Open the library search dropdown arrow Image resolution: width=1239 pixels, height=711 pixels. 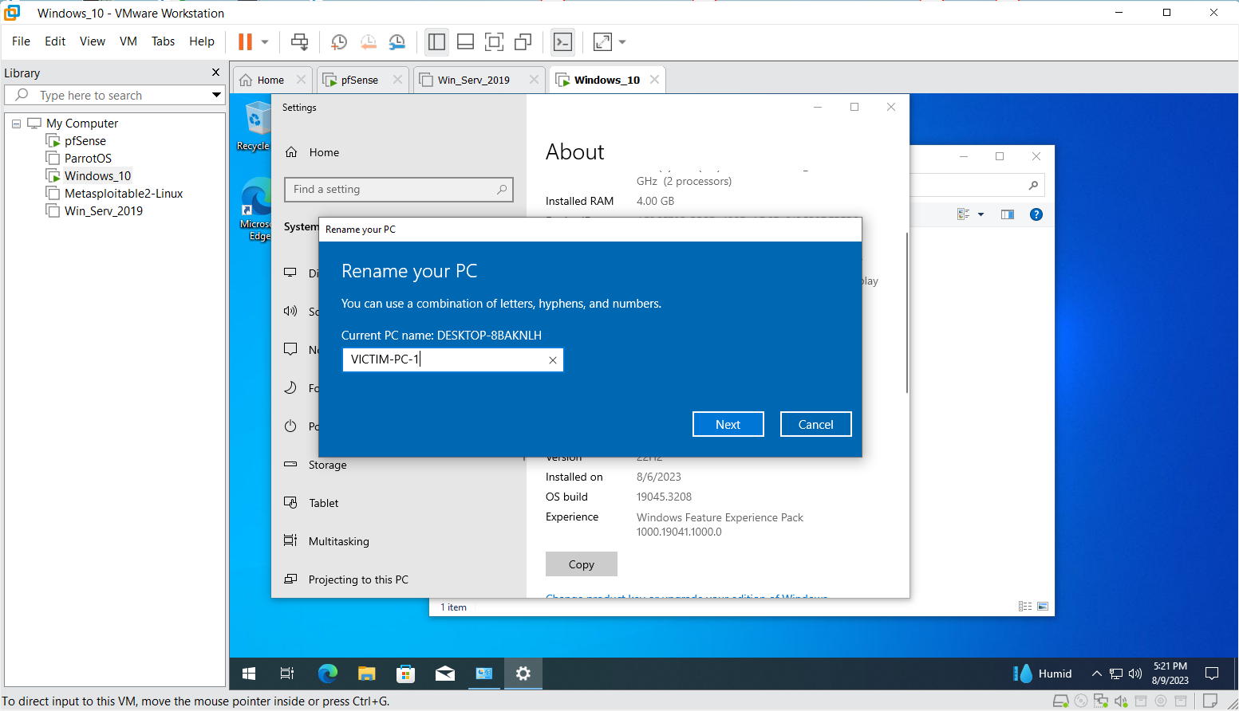click(216, 95)
